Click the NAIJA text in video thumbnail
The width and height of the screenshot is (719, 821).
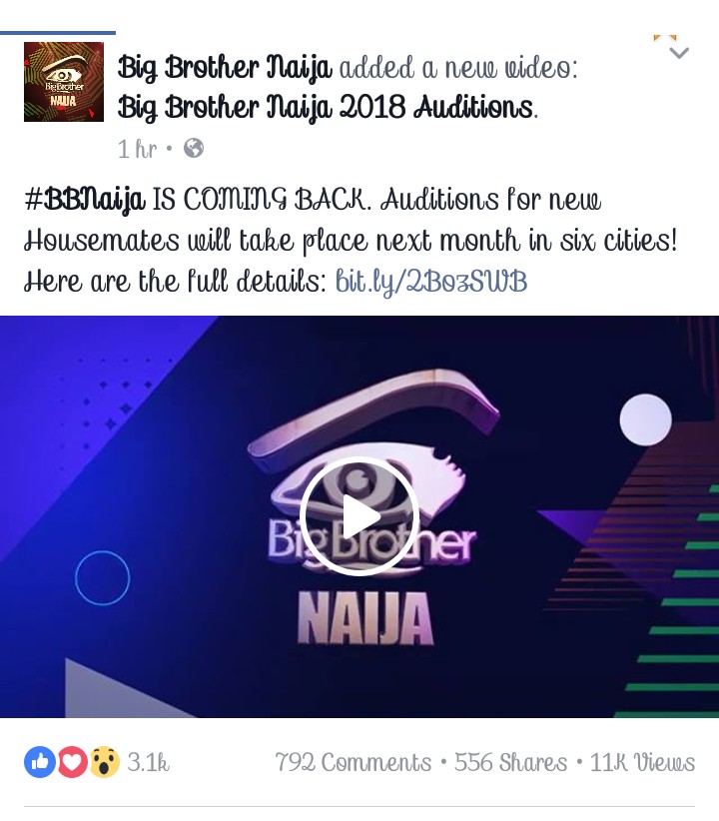(x=366, y=618)
